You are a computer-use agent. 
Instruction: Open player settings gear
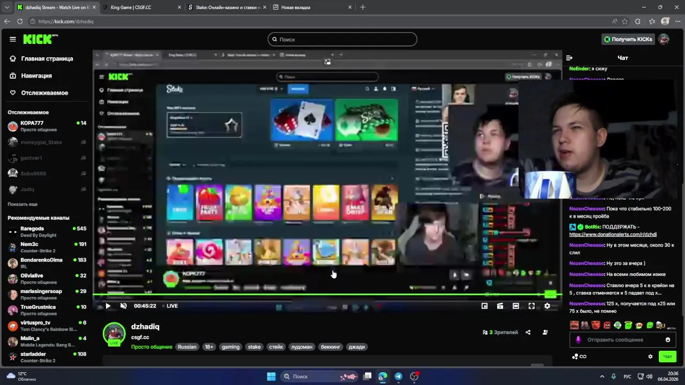[547, 306]
